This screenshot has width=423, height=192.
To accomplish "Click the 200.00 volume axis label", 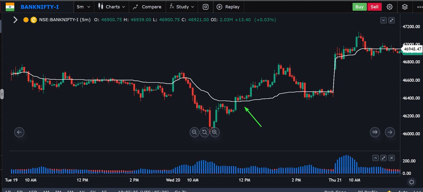I will point(409,161).
